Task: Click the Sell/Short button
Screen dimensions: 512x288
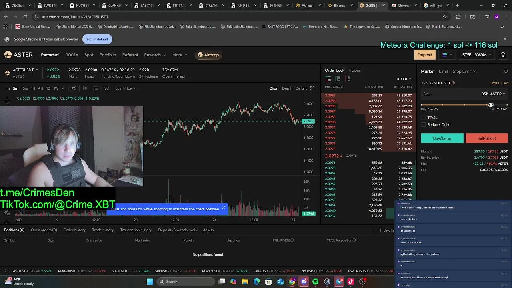Action: (486, 138)
